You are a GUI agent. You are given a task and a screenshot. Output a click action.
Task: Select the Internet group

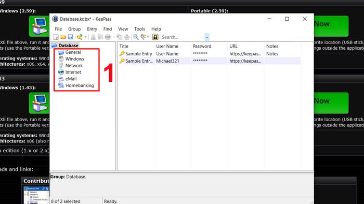[73, 72]
